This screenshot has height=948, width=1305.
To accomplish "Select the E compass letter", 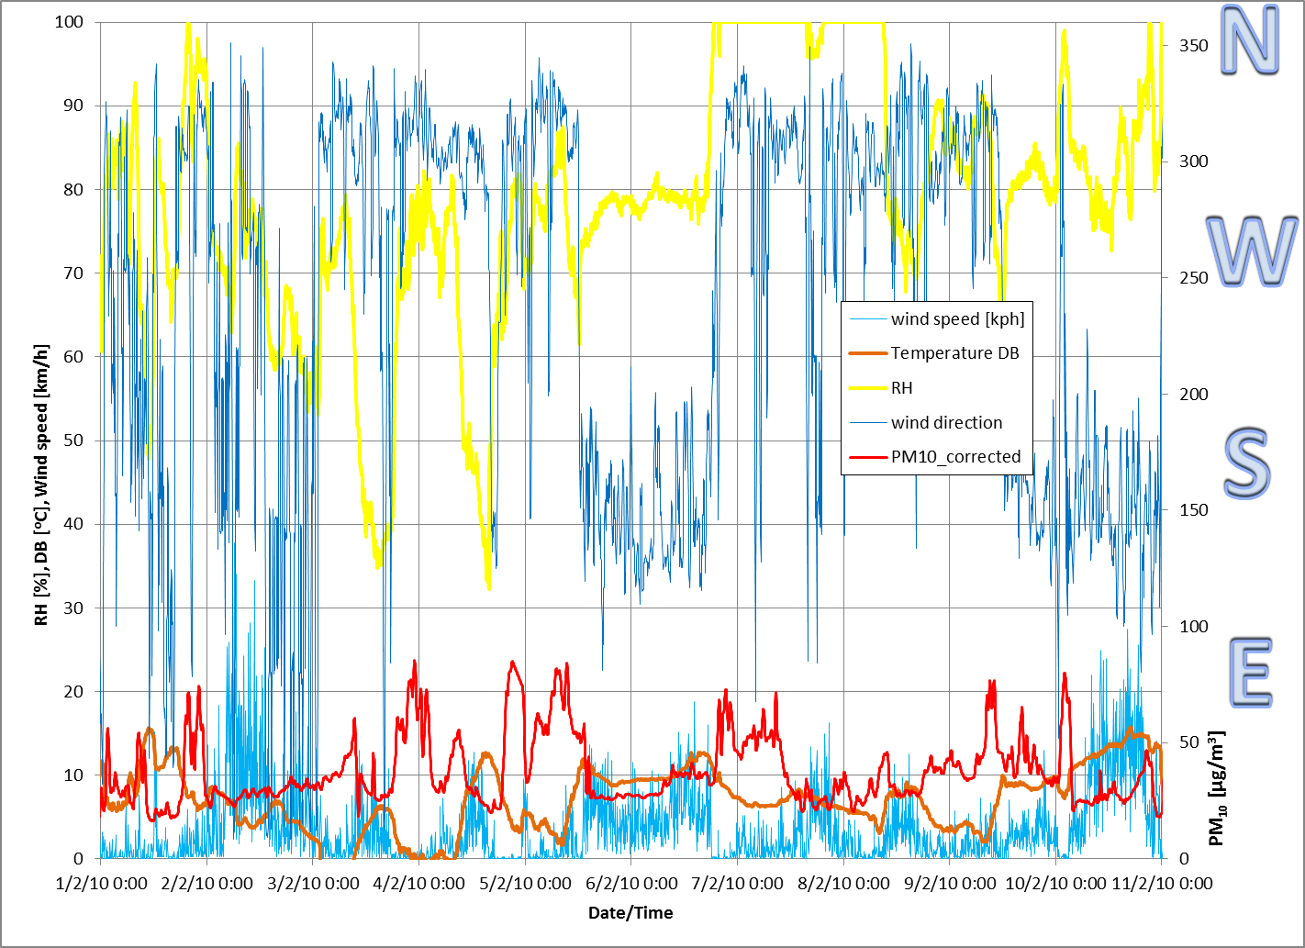I will click(1250, 673).
